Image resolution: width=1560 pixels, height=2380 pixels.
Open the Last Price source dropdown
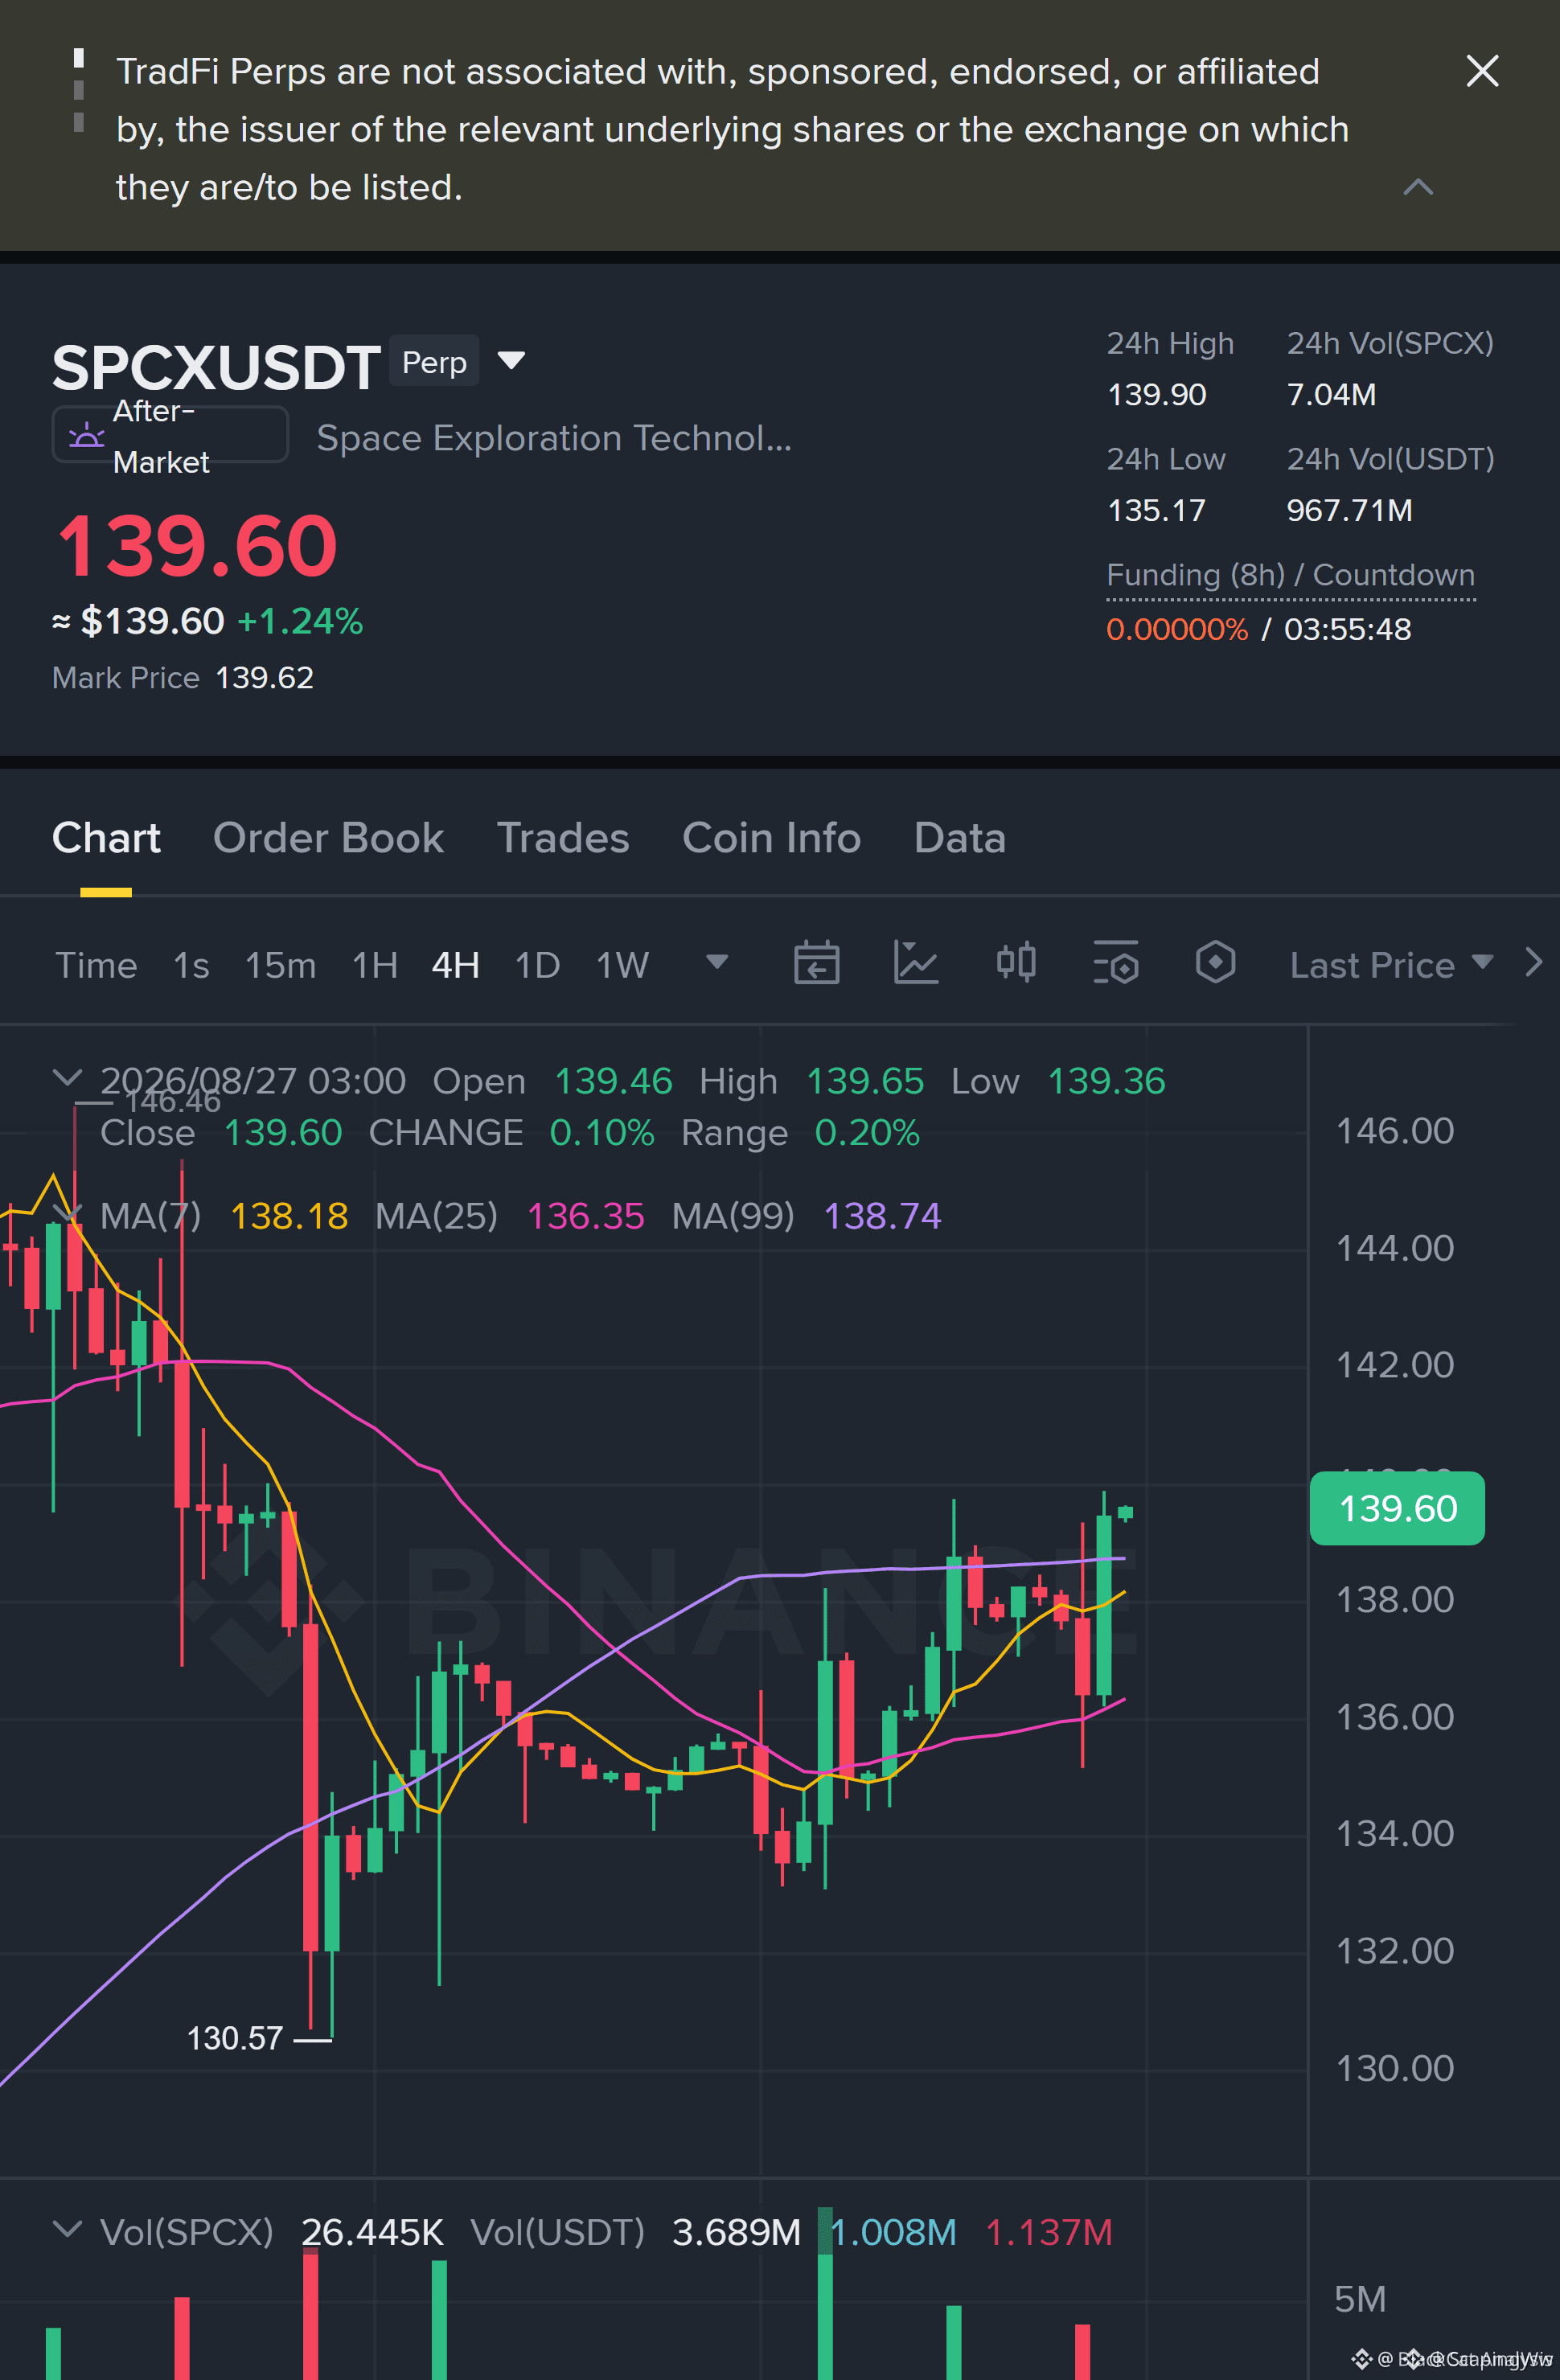click(1392, 965)
